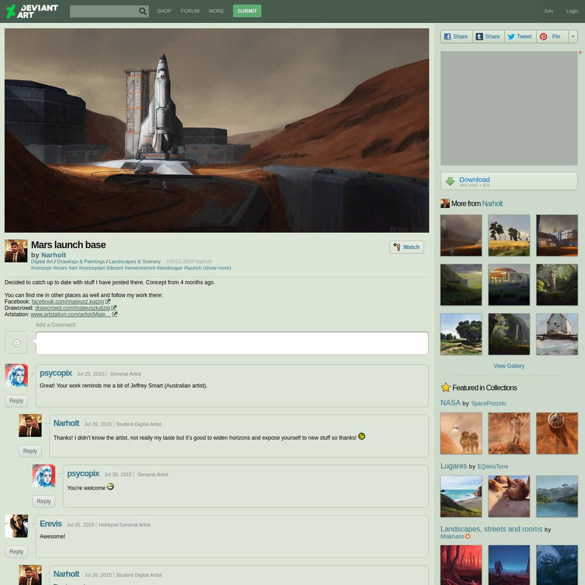Open Landscapes, streets and rooms collection
The width and height of the screenshot is (585, 585).
tap(491, 529)
